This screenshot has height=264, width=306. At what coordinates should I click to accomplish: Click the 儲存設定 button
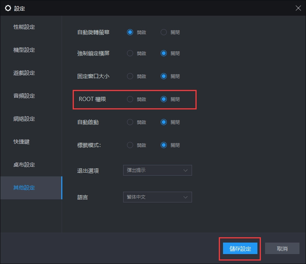click(x=239, y=248)
